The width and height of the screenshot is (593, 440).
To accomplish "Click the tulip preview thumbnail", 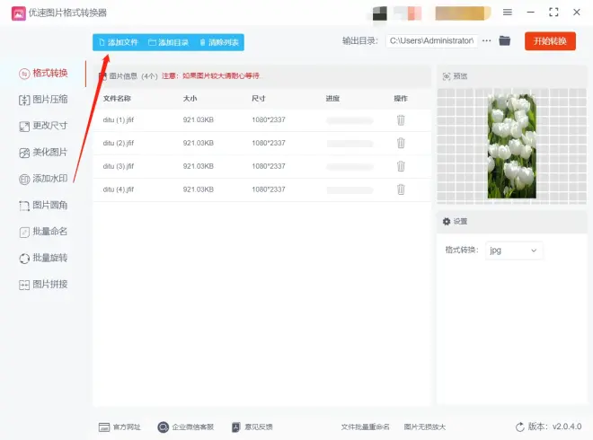I will [510, 146].
